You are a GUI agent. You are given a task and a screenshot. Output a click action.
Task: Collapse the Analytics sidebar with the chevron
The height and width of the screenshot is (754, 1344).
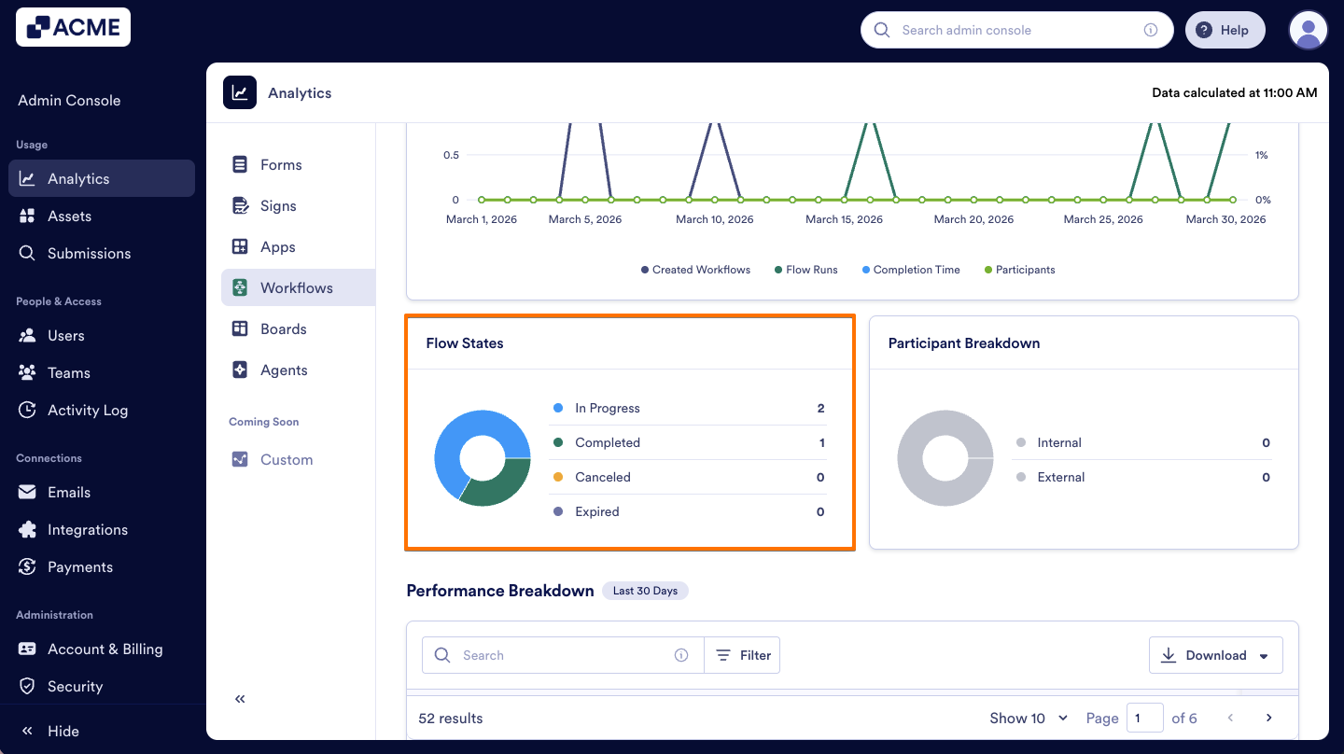tap(239, 698)
